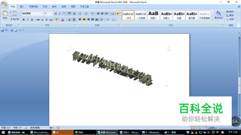Click the Grow Font icon
The height and width of the screenshot is (135, 241).
point(56,13)
